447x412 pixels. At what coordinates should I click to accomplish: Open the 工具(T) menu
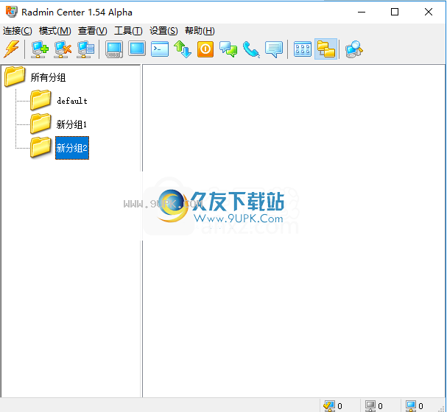tap(128, 31)
